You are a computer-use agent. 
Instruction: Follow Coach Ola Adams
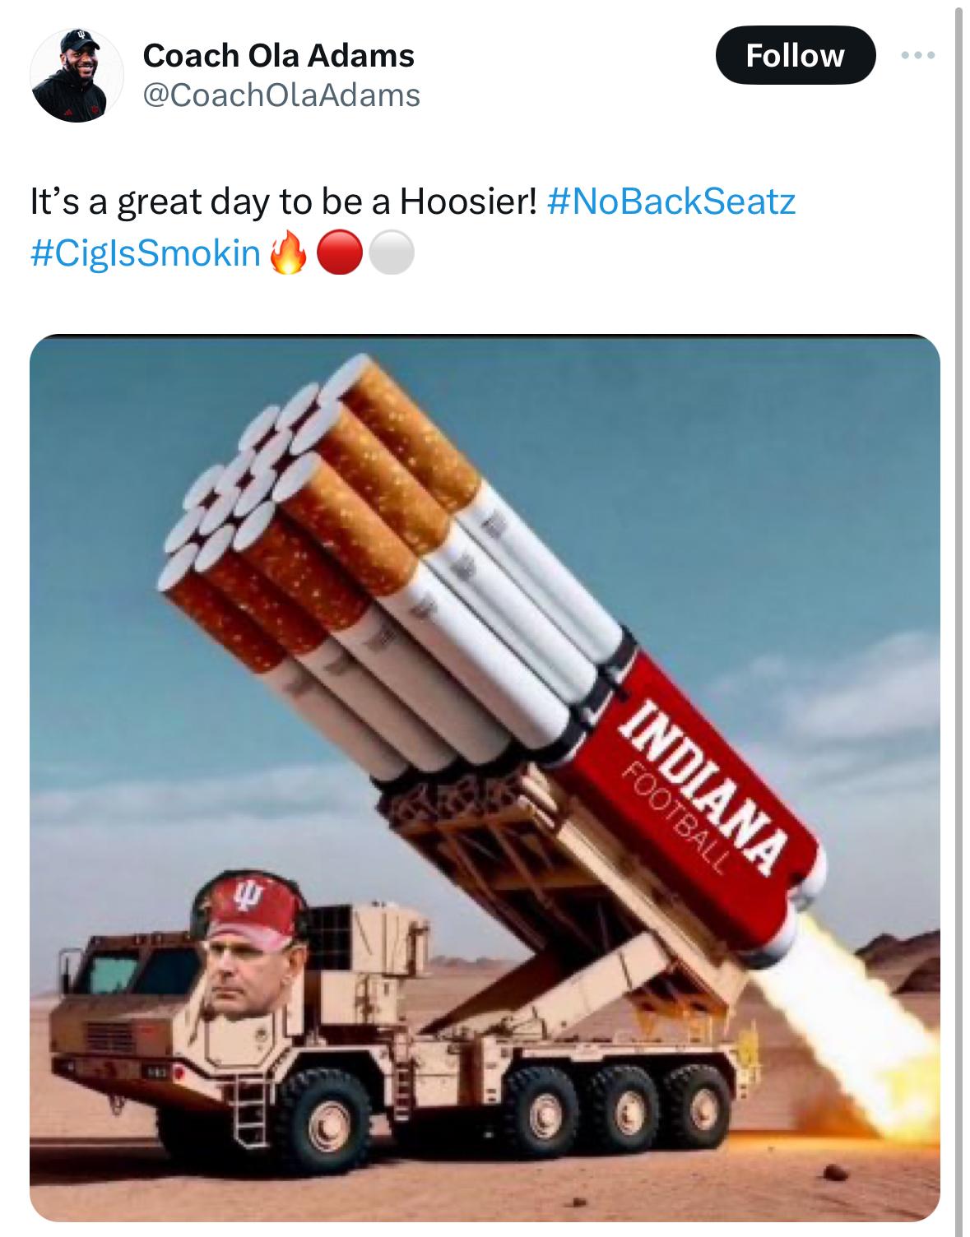coord(795,55)
